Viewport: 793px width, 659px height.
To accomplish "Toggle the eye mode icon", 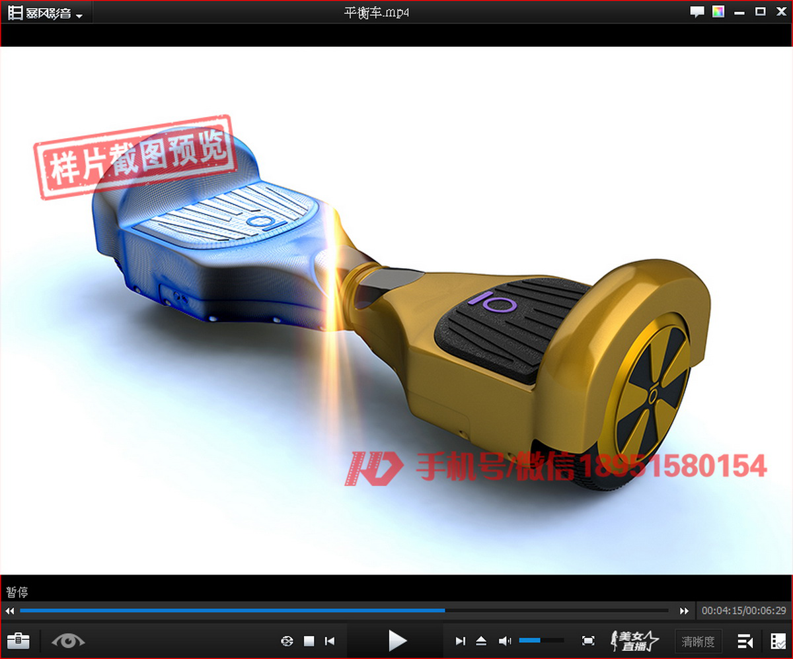I will (68, 641).
